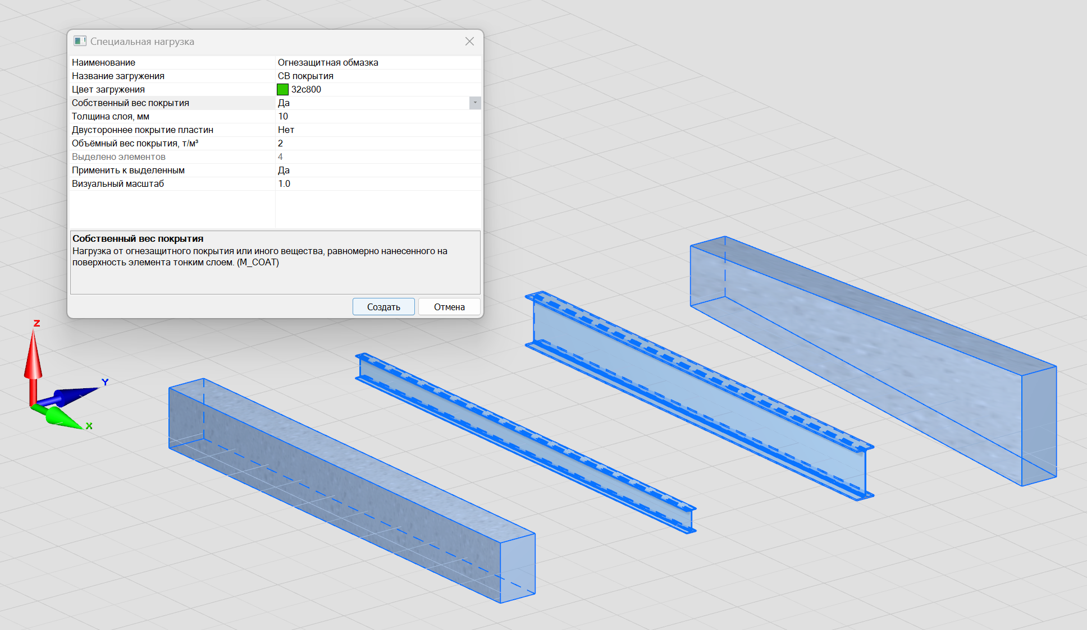Image resolution: width=1087 pixels, height=630 pixels.
Task: Click the dialog title bar icon
Action: coord(80,41)
